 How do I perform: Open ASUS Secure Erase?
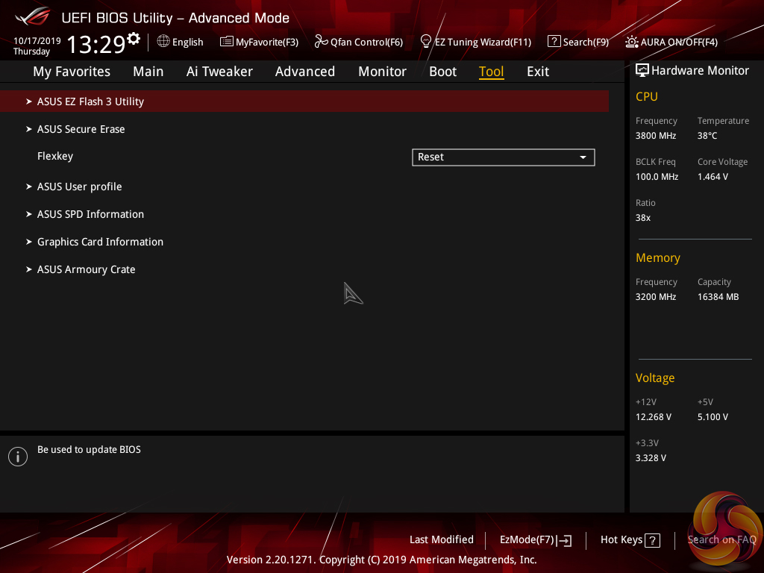[81, 129]
